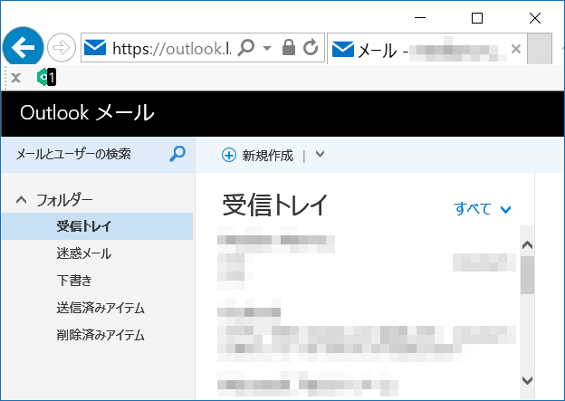Image resolution: width=565 pixels, height=401 pixels.
Task: Go back with the browser back arrow
Action: [x=23, y=47]
